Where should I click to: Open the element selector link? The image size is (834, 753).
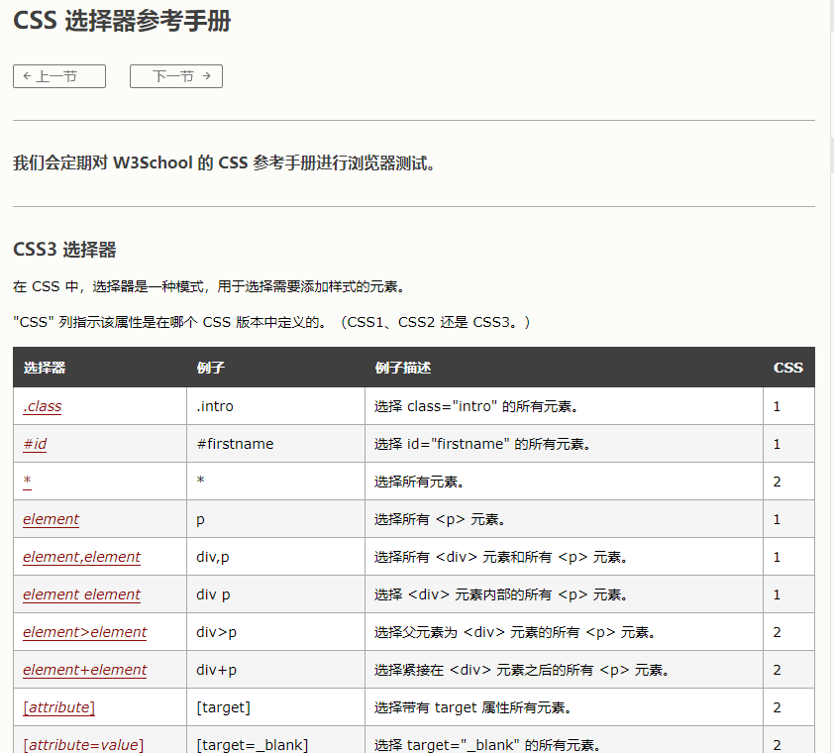click(52, 519)
